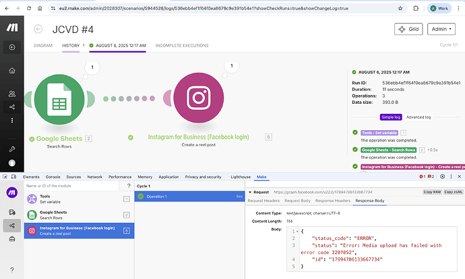465x279 pixels.
Task: Open More options dots in Make sidebar
Action: [12, 121]
